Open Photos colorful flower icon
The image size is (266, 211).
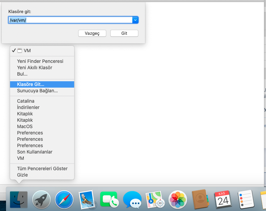click(178, 200)
